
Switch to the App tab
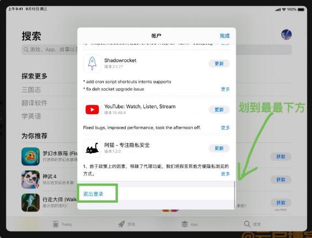pos(190,224)
